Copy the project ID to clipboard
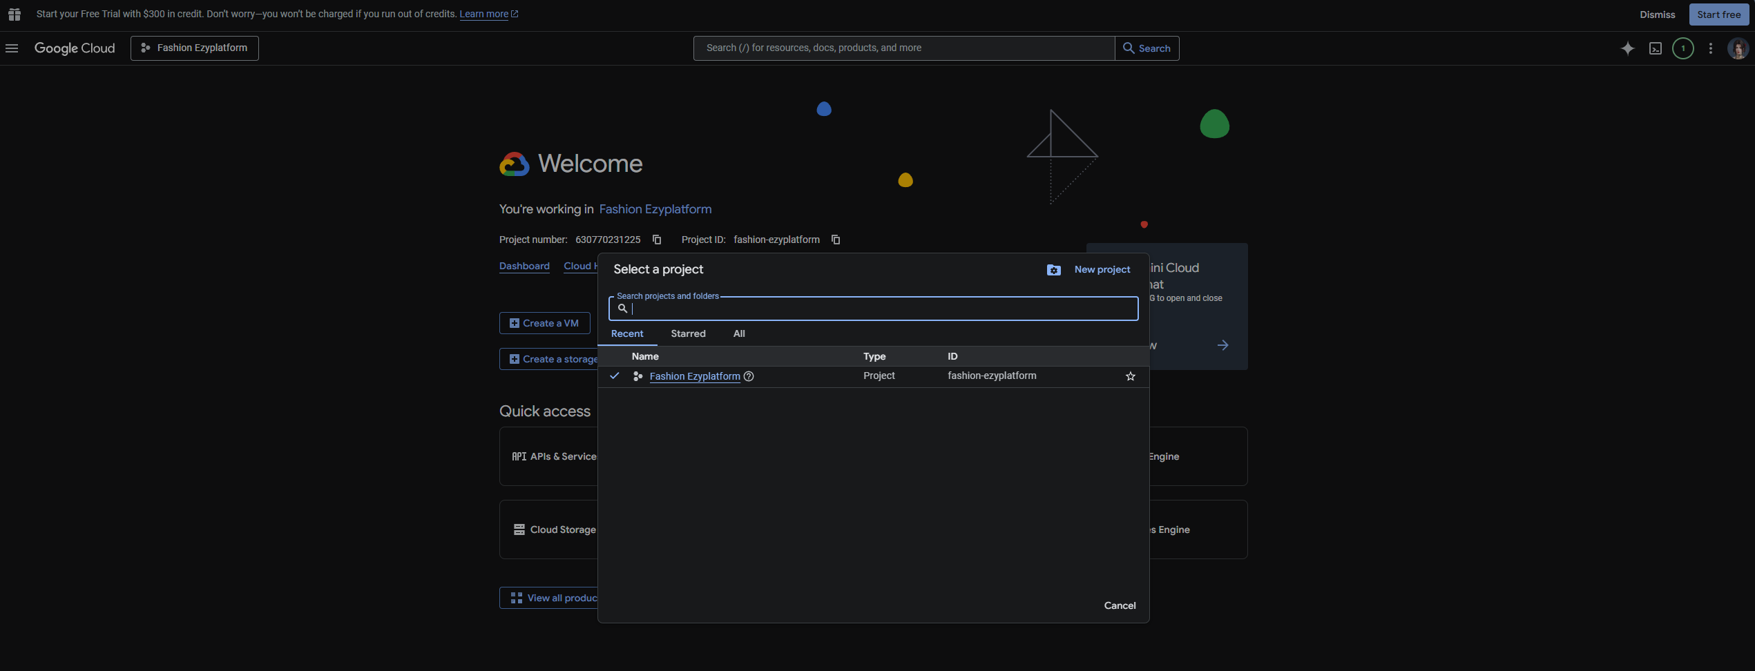Viewport: 1755px width, 671px height. 836,240
